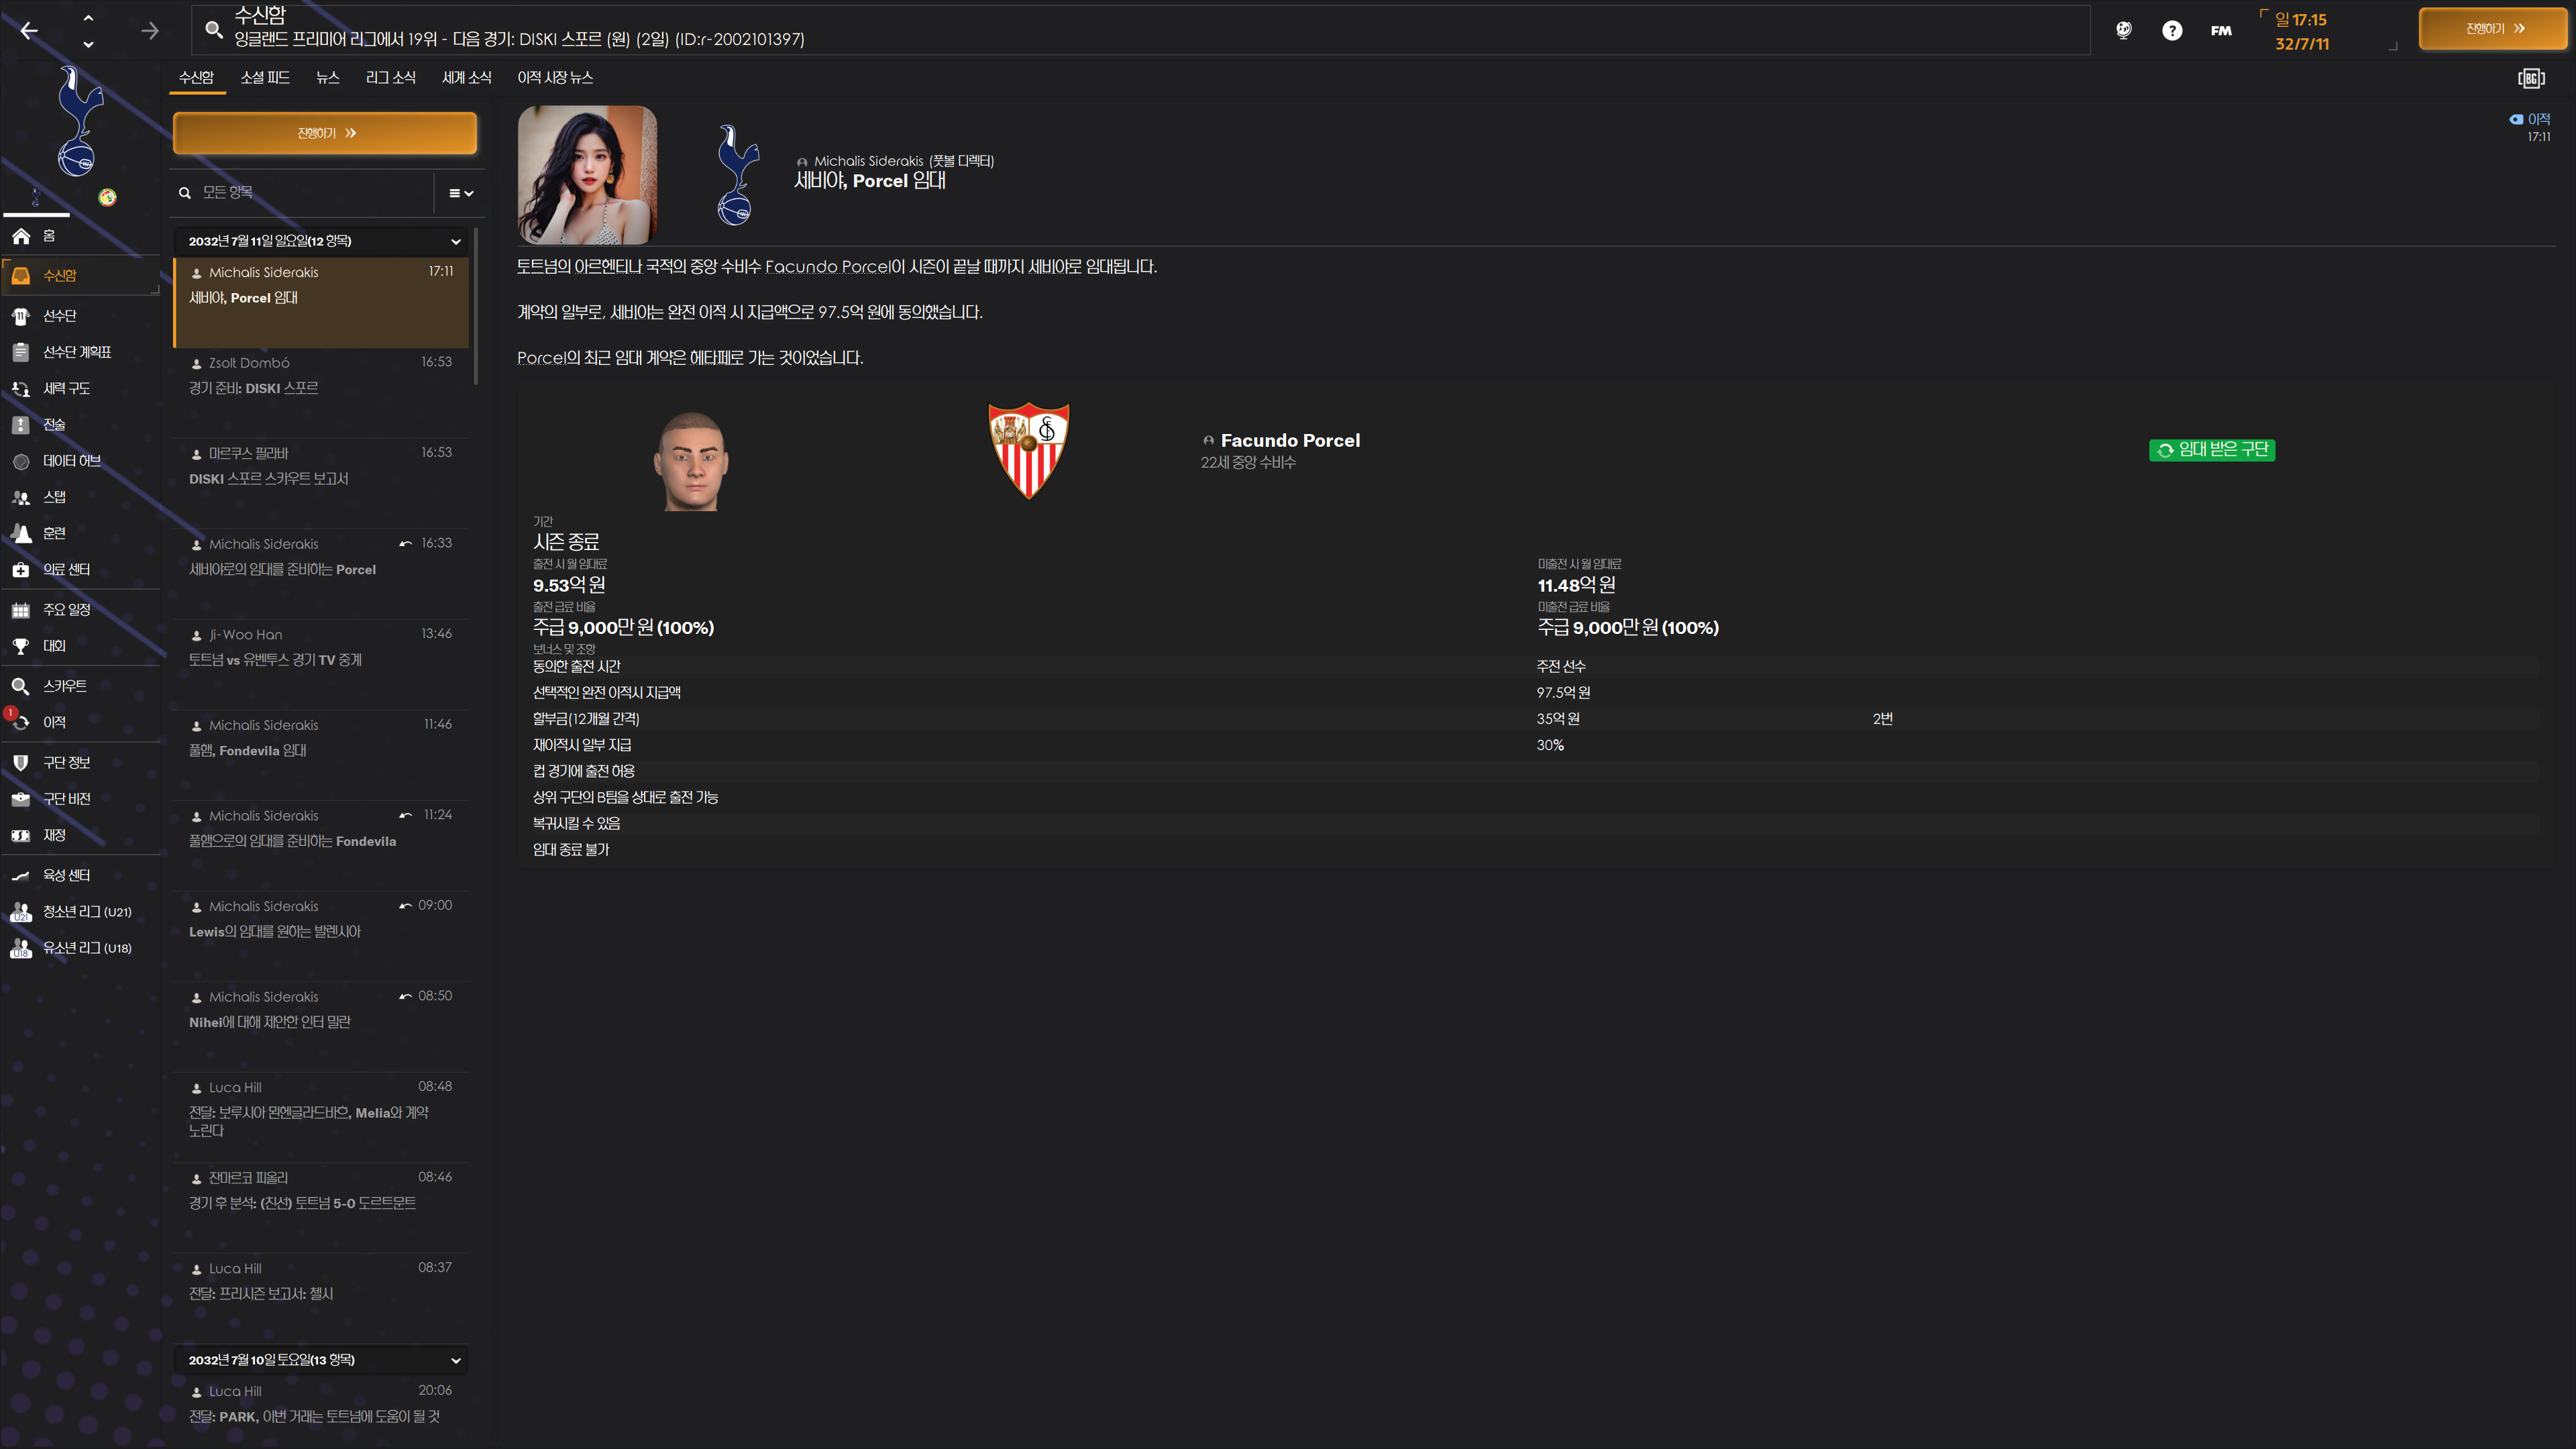Open the Medical Center (의료 센터) sidebar icon

click(x=21, y=570)
